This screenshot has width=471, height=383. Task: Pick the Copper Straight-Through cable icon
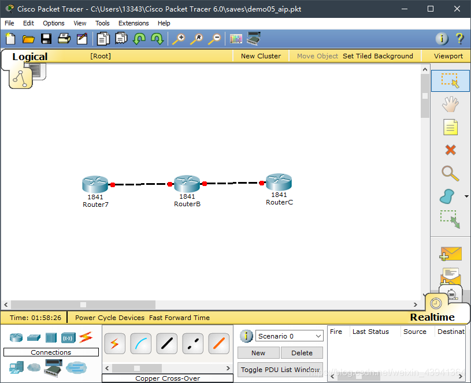166,343
